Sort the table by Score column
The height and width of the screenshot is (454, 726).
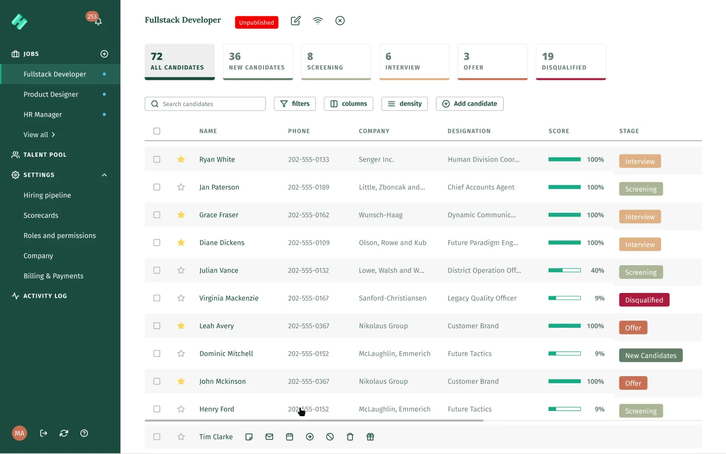559,131
